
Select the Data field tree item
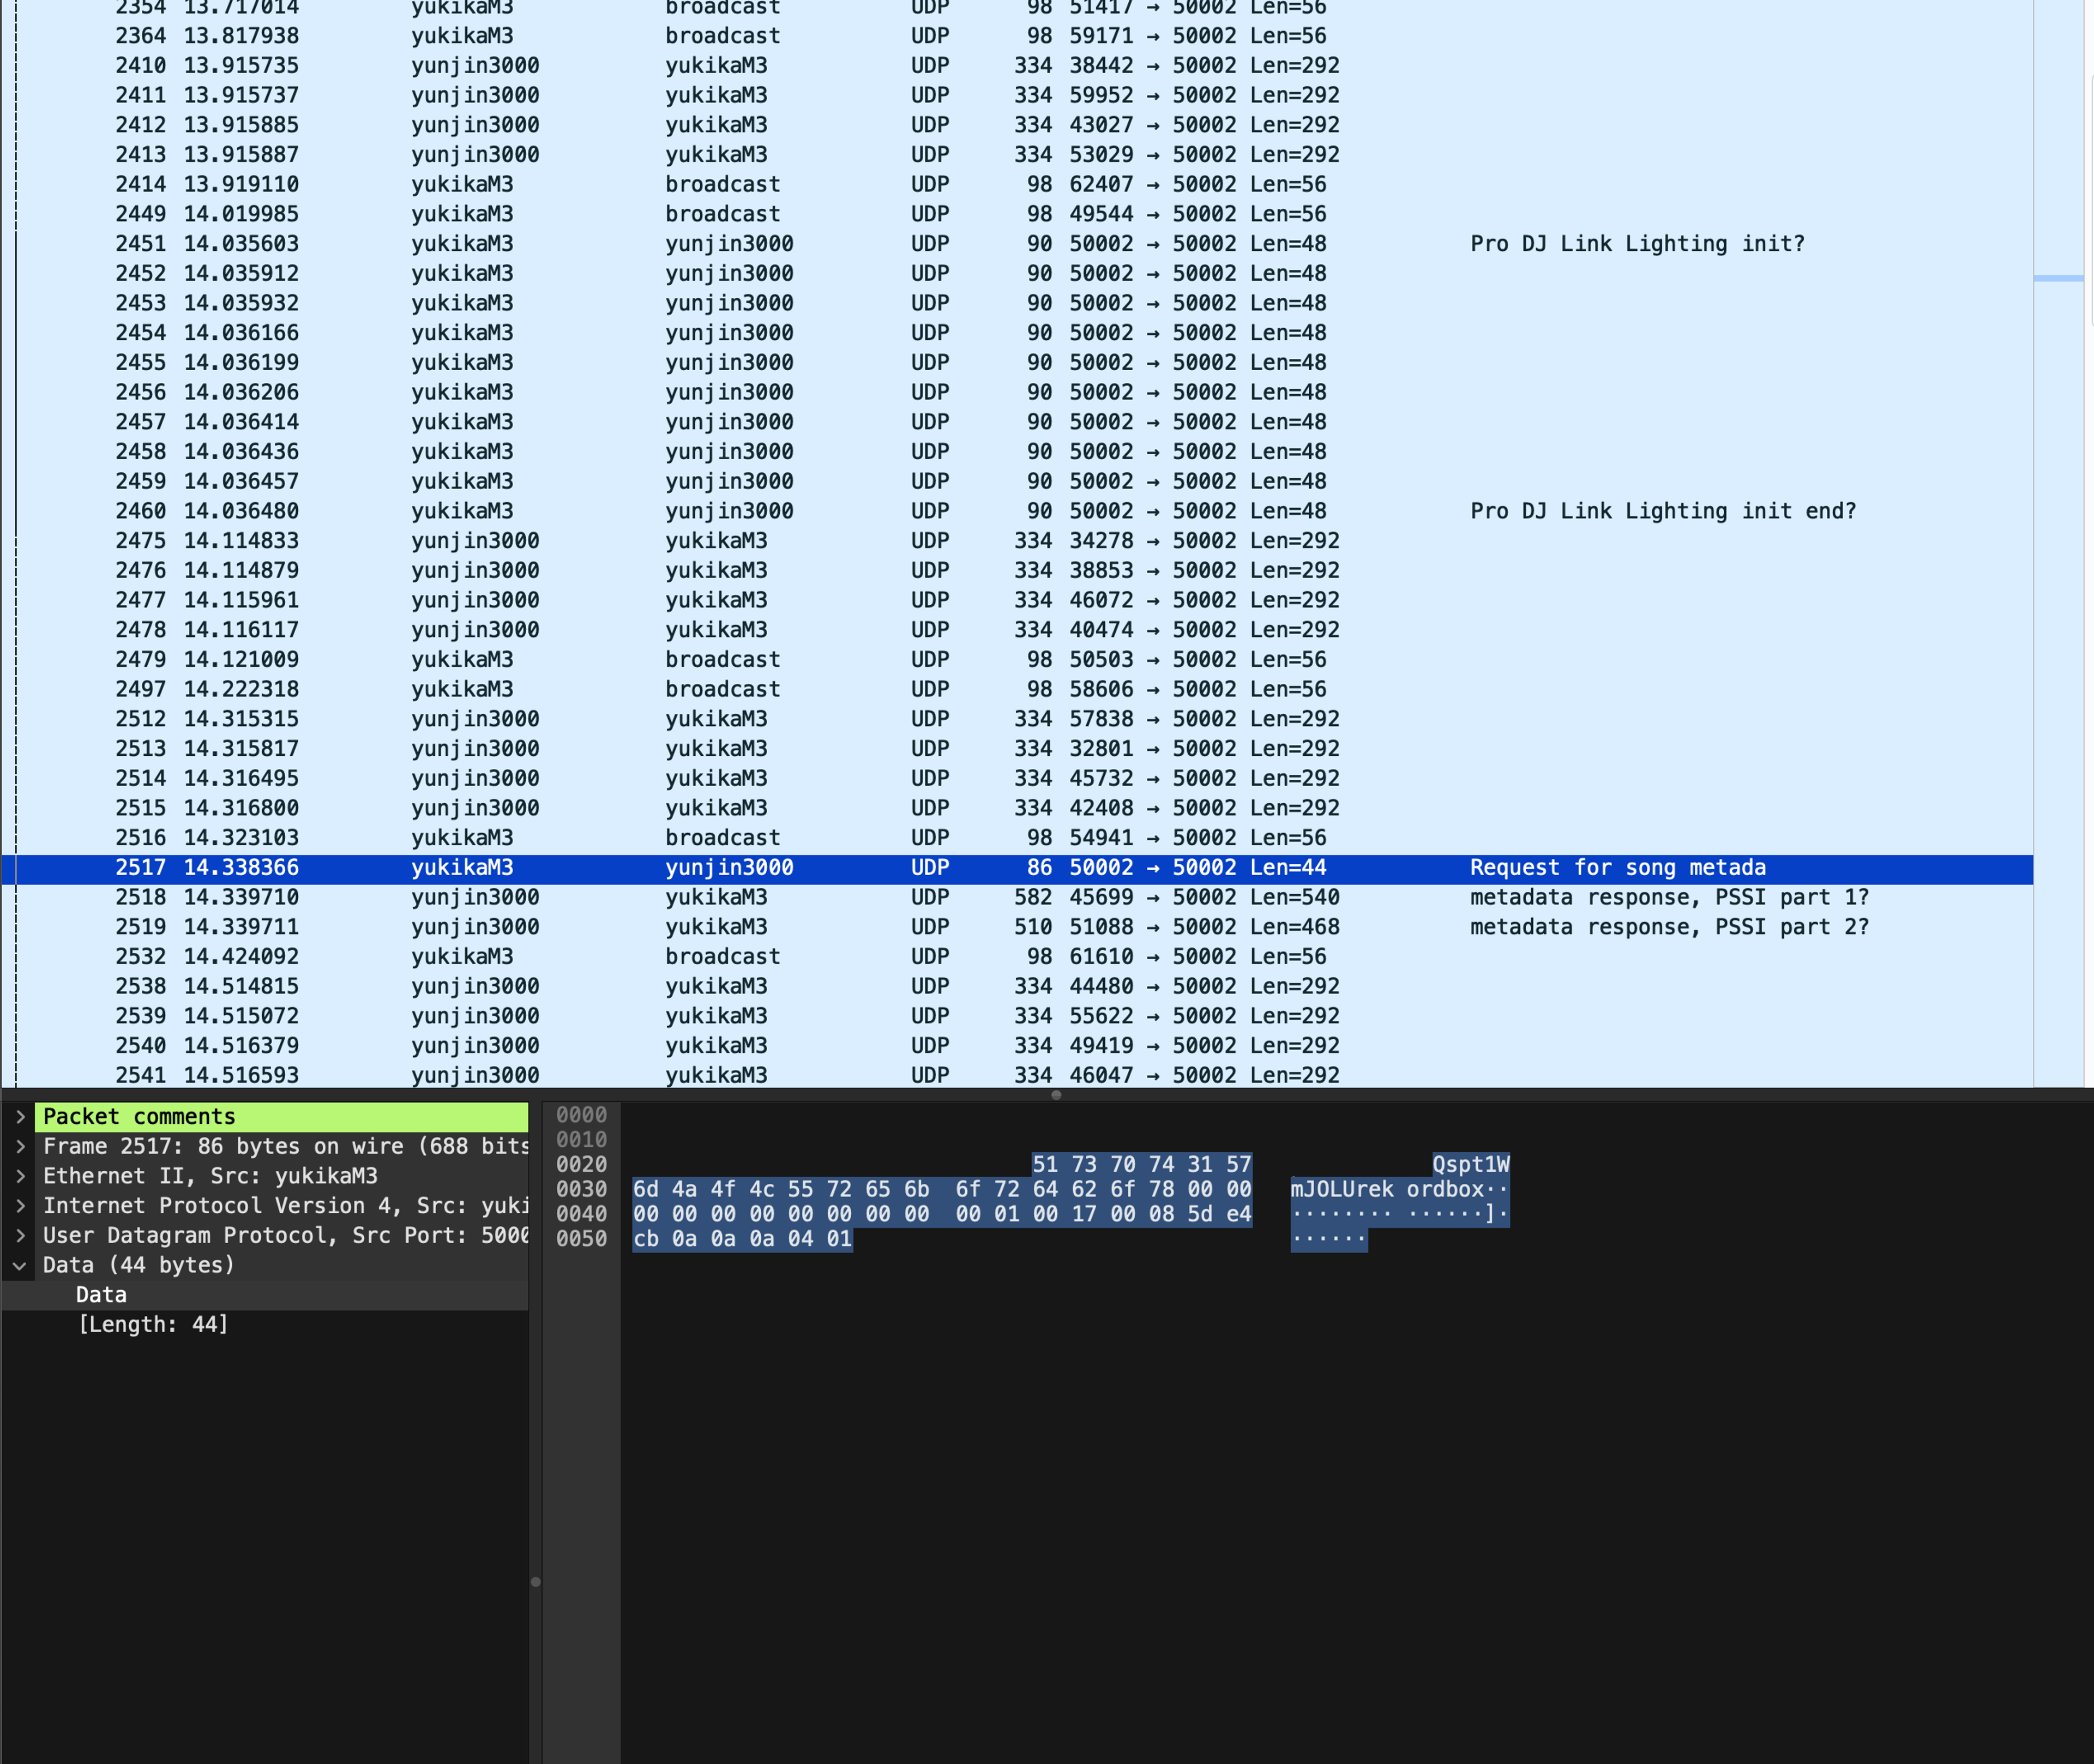click(x=265, y=1295)
